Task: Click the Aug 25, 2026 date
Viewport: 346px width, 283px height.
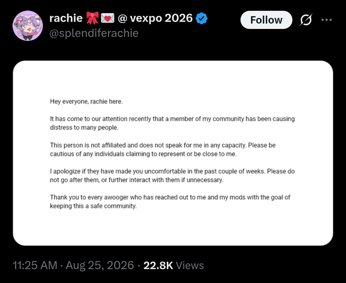Action: tap(100, 265)
